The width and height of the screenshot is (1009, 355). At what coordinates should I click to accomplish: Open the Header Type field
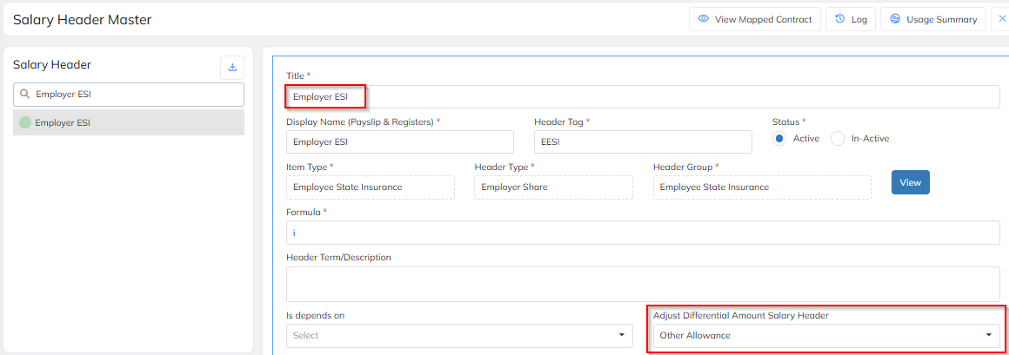pos(553,187)
